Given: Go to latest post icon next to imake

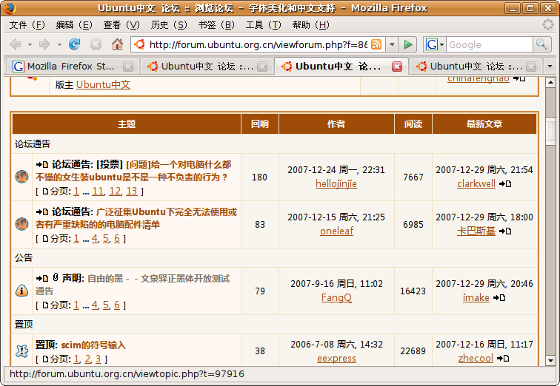Looking at the screenshot, I should [499, 297].
